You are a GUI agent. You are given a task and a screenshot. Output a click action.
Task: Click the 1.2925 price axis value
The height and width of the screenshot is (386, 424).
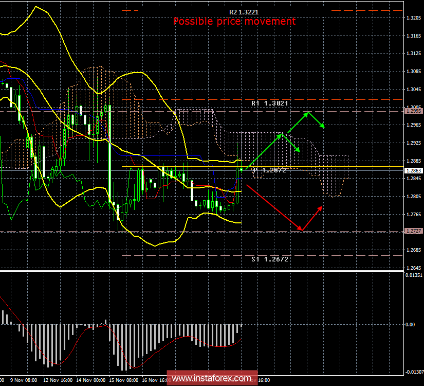[x=414, y=143]
